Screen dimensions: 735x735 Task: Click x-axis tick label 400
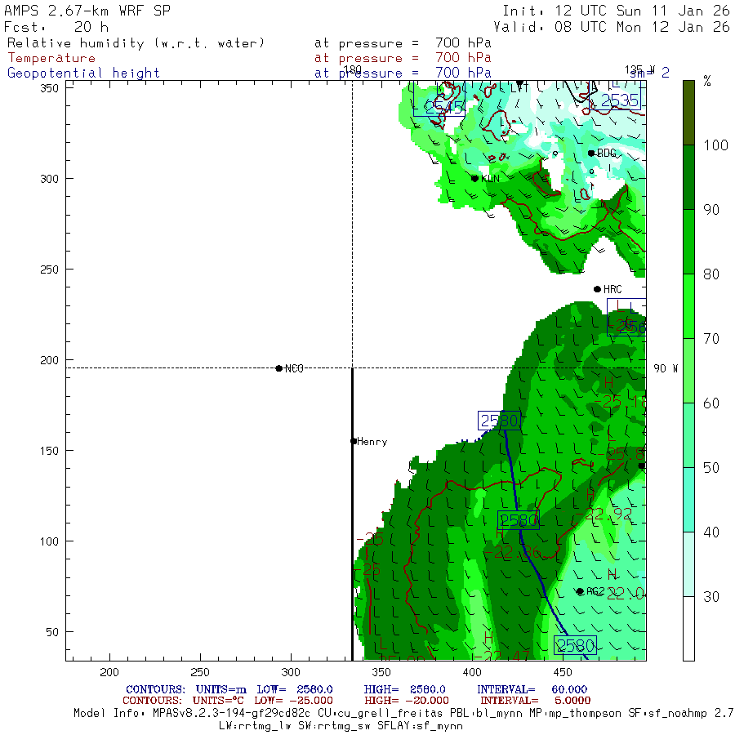tap(471, 673)
